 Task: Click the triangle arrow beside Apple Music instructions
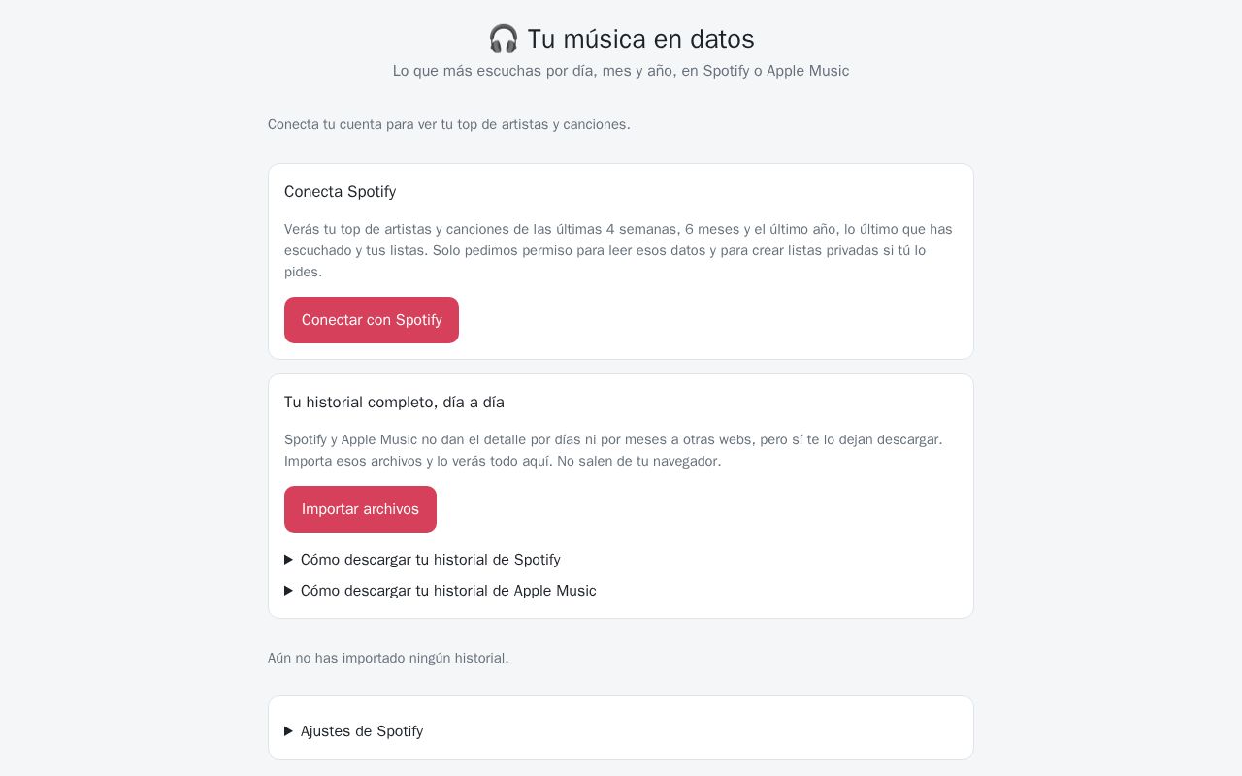tap(288, 591)
